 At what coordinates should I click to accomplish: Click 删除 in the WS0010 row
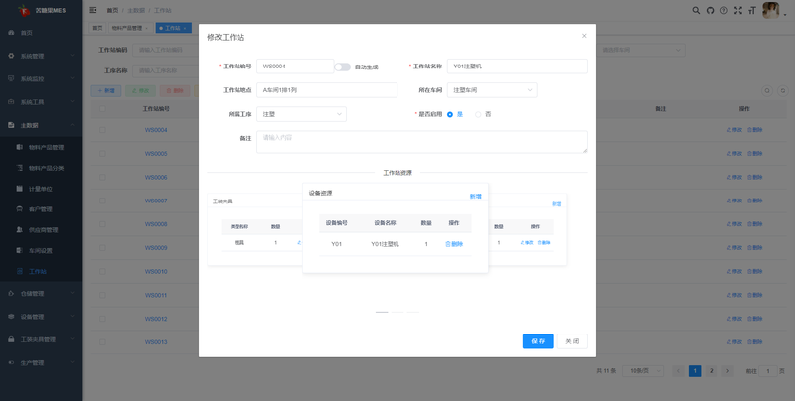coord(754,271)
